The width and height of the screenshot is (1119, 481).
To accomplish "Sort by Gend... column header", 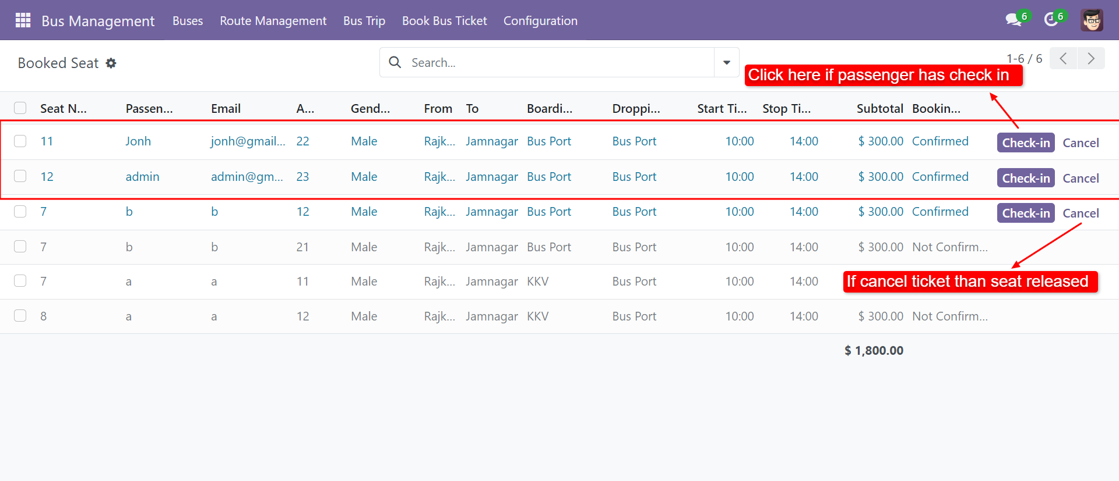I will [370, 109].
